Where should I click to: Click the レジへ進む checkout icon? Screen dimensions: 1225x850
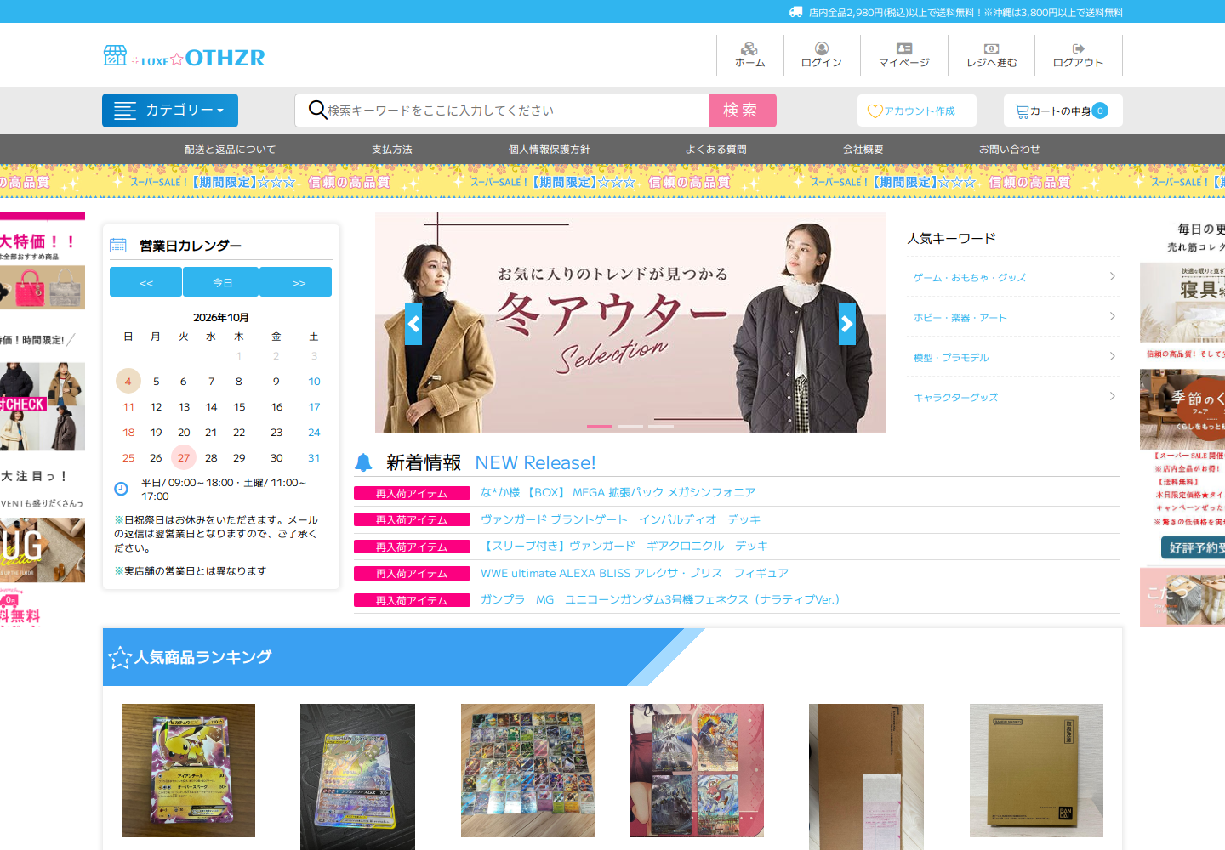click(x=992, y=48)
